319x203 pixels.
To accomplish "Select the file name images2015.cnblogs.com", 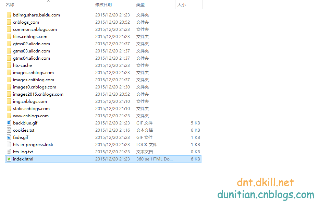I will pos(38,94).
